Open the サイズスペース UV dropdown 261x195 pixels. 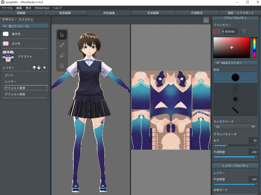pos(235,127)
